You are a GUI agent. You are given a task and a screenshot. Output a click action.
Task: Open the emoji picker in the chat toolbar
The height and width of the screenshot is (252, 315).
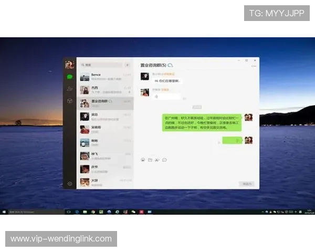pos(143,160)
